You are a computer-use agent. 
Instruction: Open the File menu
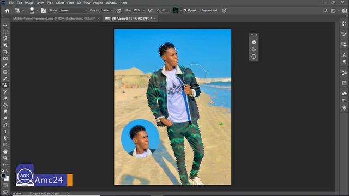pos(11,3)
